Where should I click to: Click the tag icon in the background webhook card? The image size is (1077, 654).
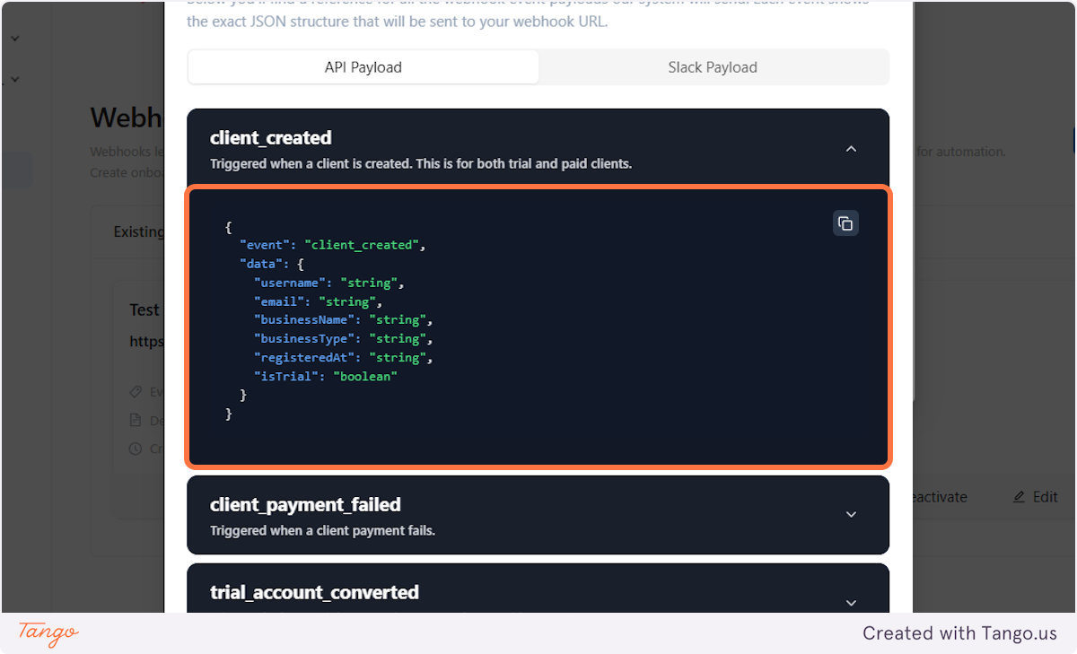[136, 392]
